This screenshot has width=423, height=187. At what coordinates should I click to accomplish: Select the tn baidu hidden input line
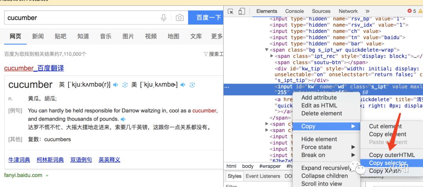pos(338,37)
